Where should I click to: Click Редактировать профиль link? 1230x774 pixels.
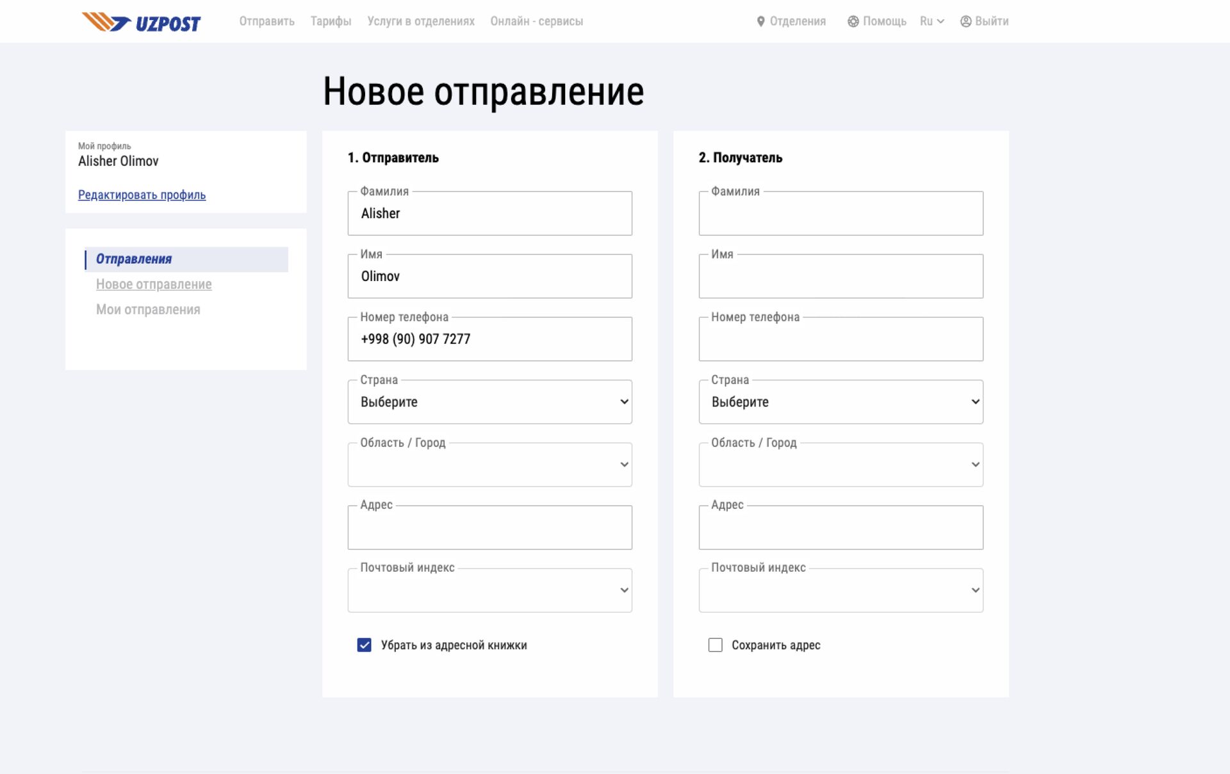click(x=142, y=195)
